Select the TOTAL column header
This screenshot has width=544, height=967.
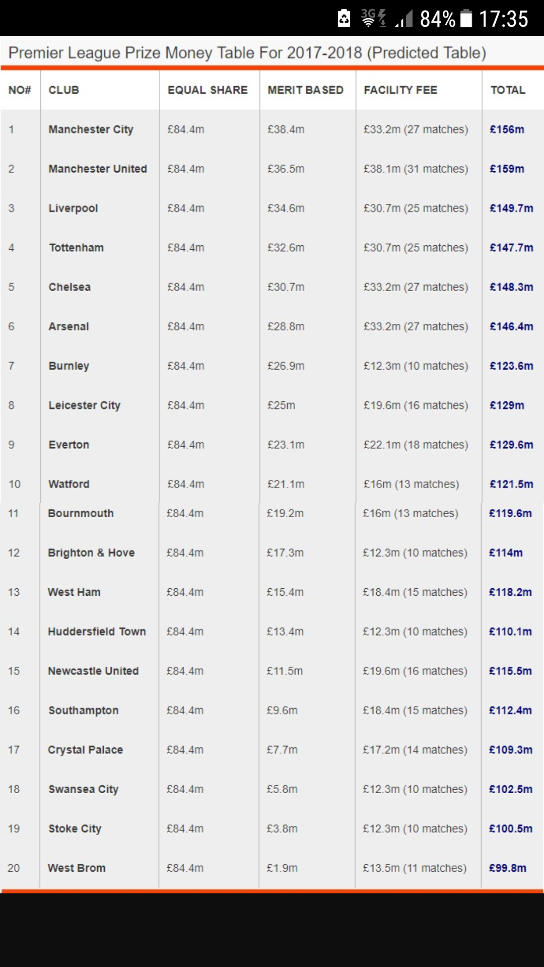point(508,90)
